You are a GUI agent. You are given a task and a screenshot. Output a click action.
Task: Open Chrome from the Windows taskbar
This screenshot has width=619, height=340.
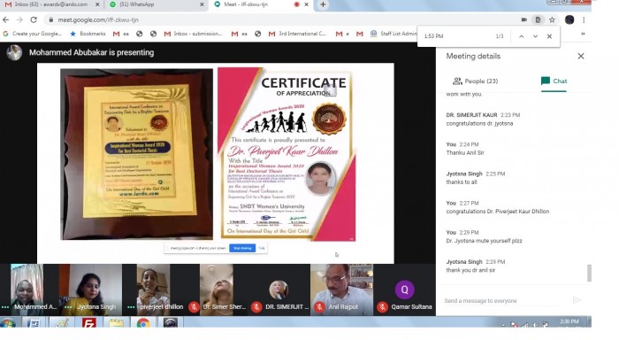click(x=143, y=323)
